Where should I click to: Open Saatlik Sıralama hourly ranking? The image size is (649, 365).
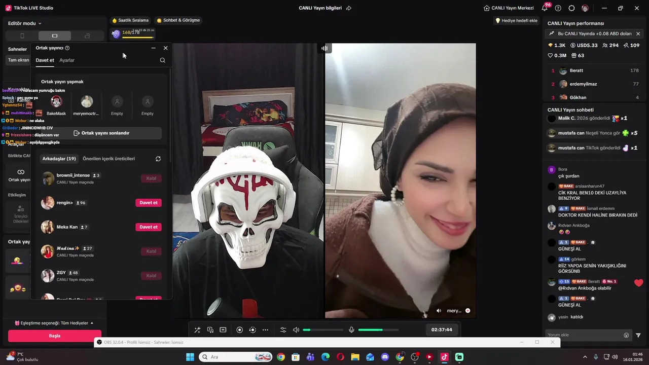click(130, 20)
